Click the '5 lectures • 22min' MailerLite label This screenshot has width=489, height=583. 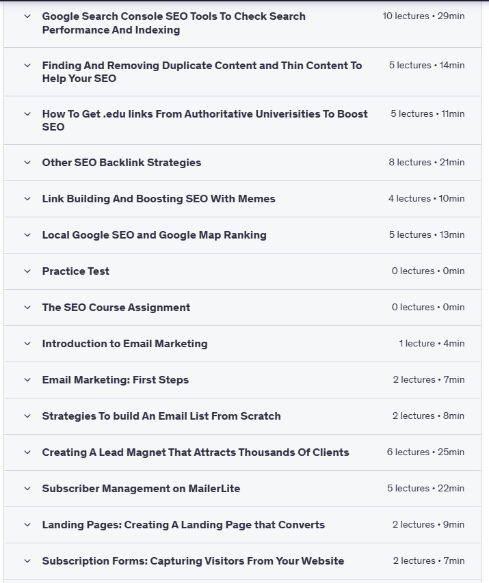pos(425,489)
